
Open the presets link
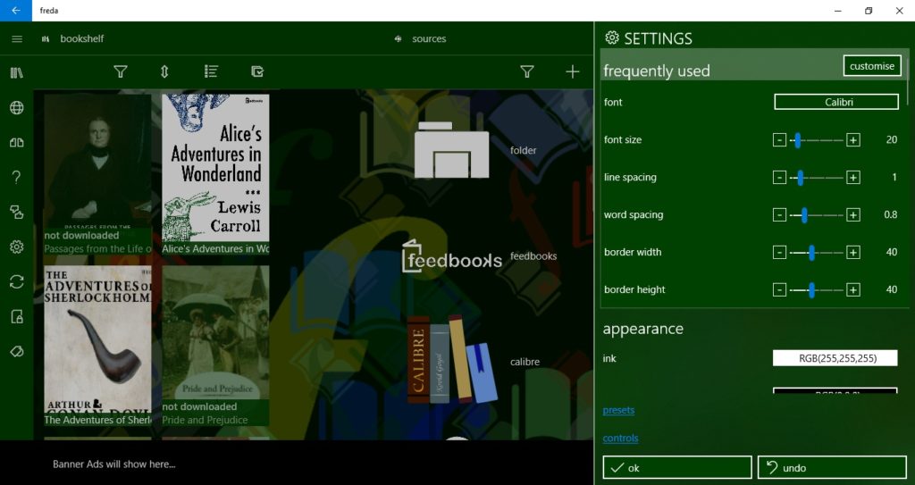point(618,410)
